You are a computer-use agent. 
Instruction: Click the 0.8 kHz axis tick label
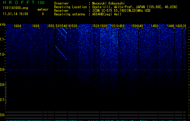point(2,85)
